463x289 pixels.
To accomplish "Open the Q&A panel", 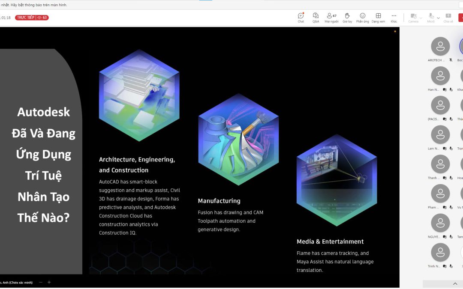I will (x=316, y=18).
